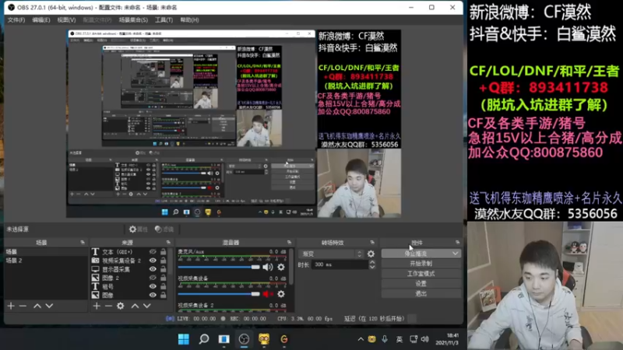The width and height of the screenshot is (623, 350).
Task: Open the 场景集合(S) menu
Action: click(x=133, y=20)
